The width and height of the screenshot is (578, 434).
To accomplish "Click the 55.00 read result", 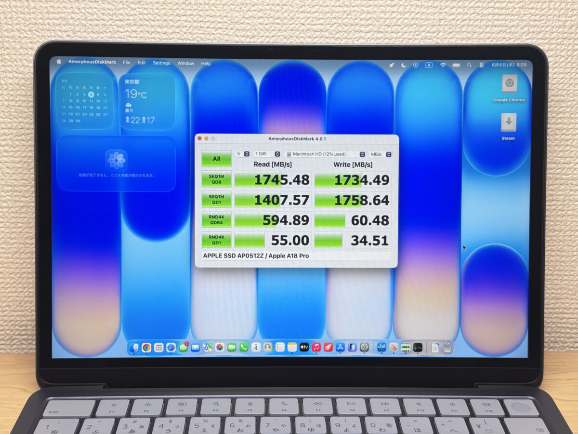I will coord(272,240).
